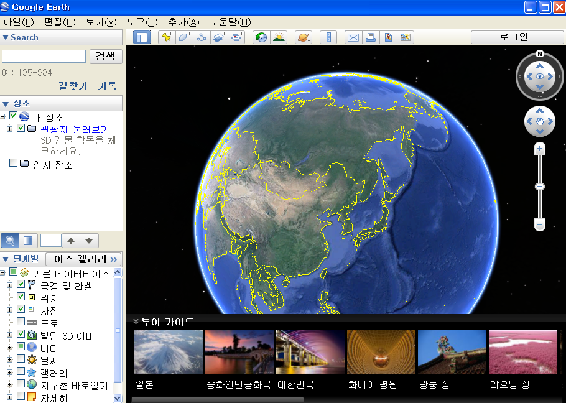Click inside the search text field

click(x=44, y=56)
